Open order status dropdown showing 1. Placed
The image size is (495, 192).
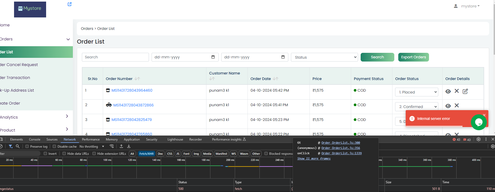coord(417,92)
